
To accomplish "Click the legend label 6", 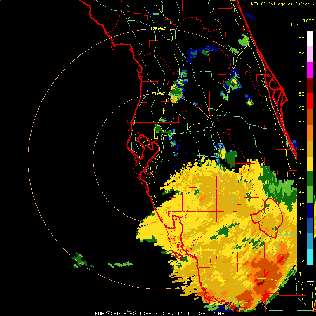I will tap(303, 246).
